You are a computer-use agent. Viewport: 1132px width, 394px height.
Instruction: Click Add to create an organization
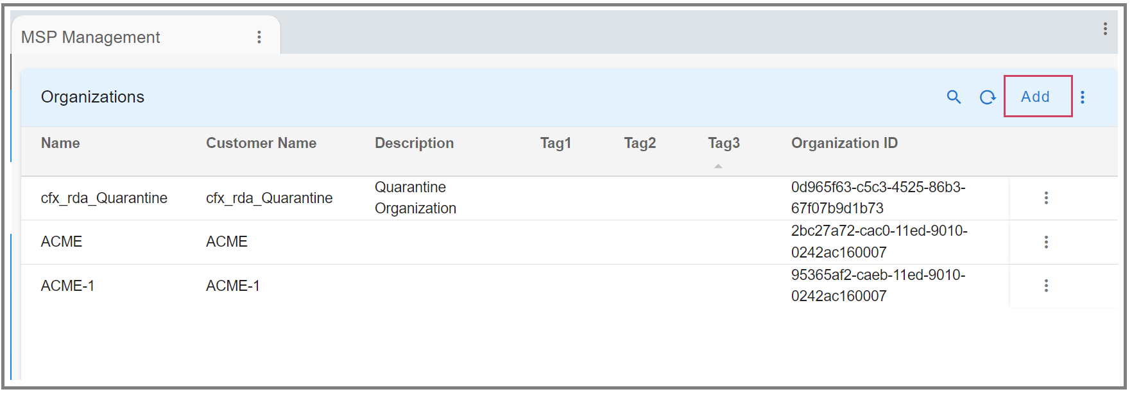[1036, 97]
